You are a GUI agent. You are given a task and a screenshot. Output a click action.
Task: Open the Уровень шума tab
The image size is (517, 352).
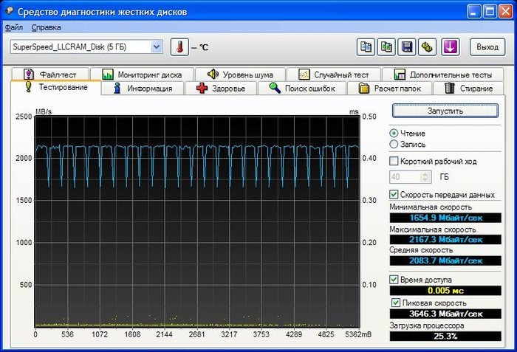pyautogui.click(x=241, y=75)
